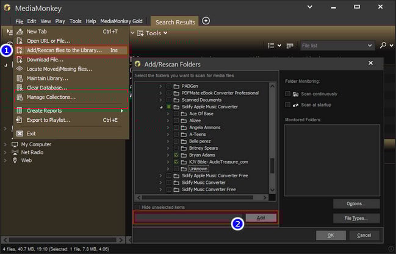
Task: Click the list view mode icon
Action: [x=271, y=46]
